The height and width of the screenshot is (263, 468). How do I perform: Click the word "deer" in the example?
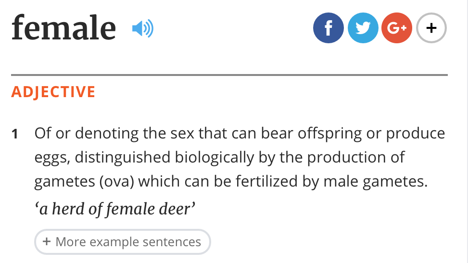(x=177, y=209)
